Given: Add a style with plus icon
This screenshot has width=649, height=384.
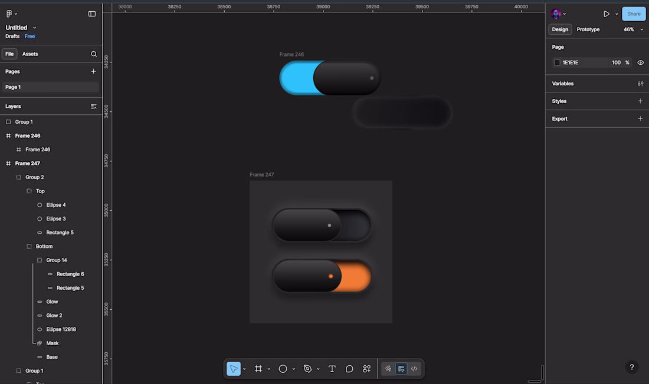Looking at the screenshot, I should tap(640, 101).
